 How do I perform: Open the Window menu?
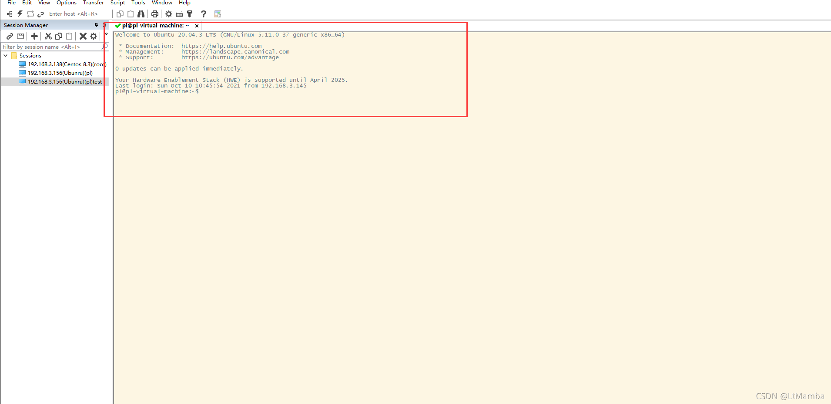(x=162, y=3)
